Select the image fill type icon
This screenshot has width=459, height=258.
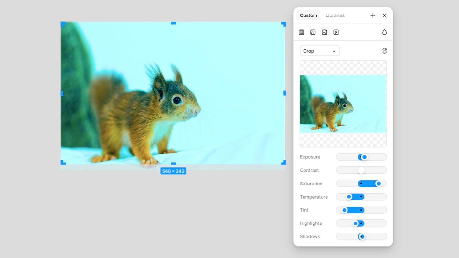point(325,32)
